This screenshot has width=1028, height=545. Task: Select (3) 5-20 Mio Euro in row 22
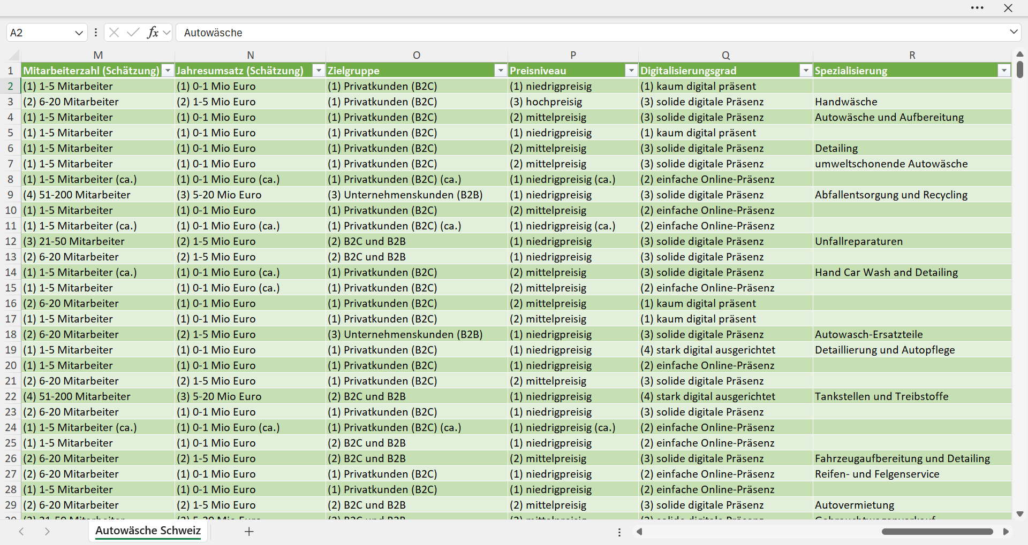(251, 396)
